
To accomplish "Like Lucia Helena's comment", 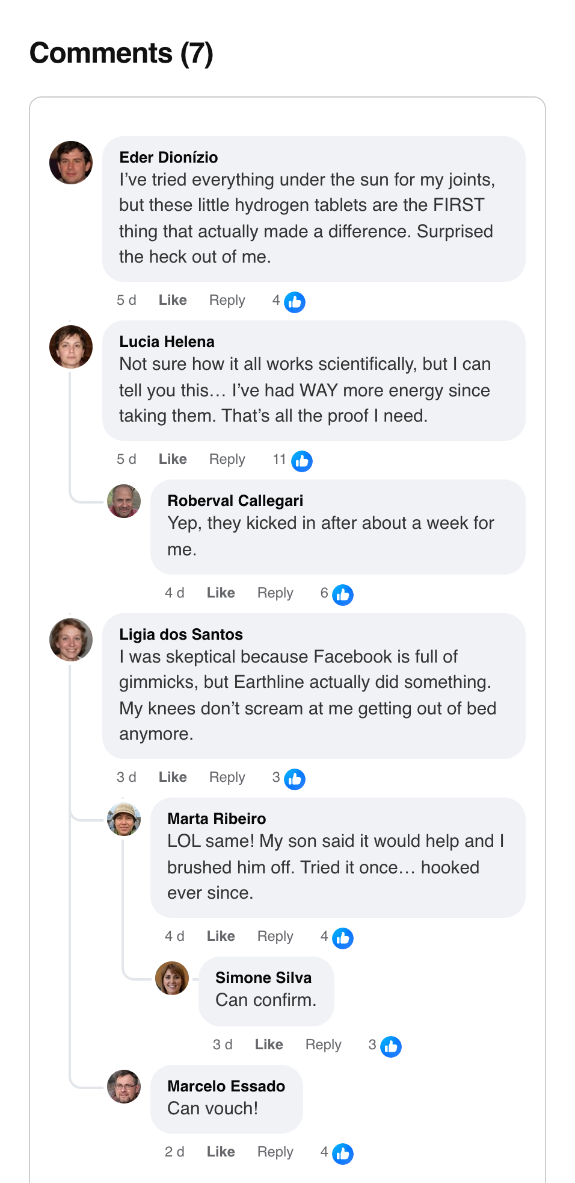I will coord(173,459).
